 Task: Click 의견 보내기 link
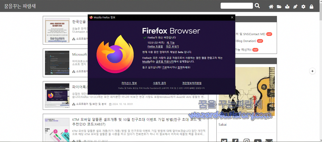[172, 46]
